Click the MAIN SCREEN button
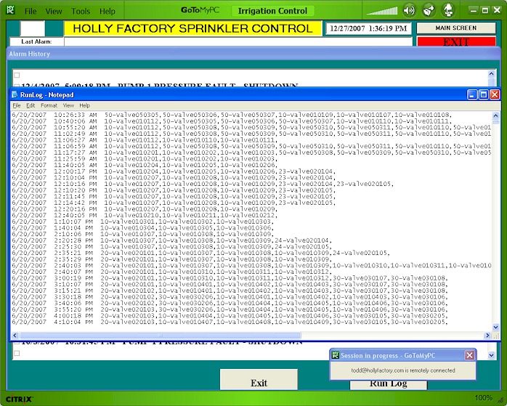The image size is (507, 406). pyautogui.click(x=456, y=28)
